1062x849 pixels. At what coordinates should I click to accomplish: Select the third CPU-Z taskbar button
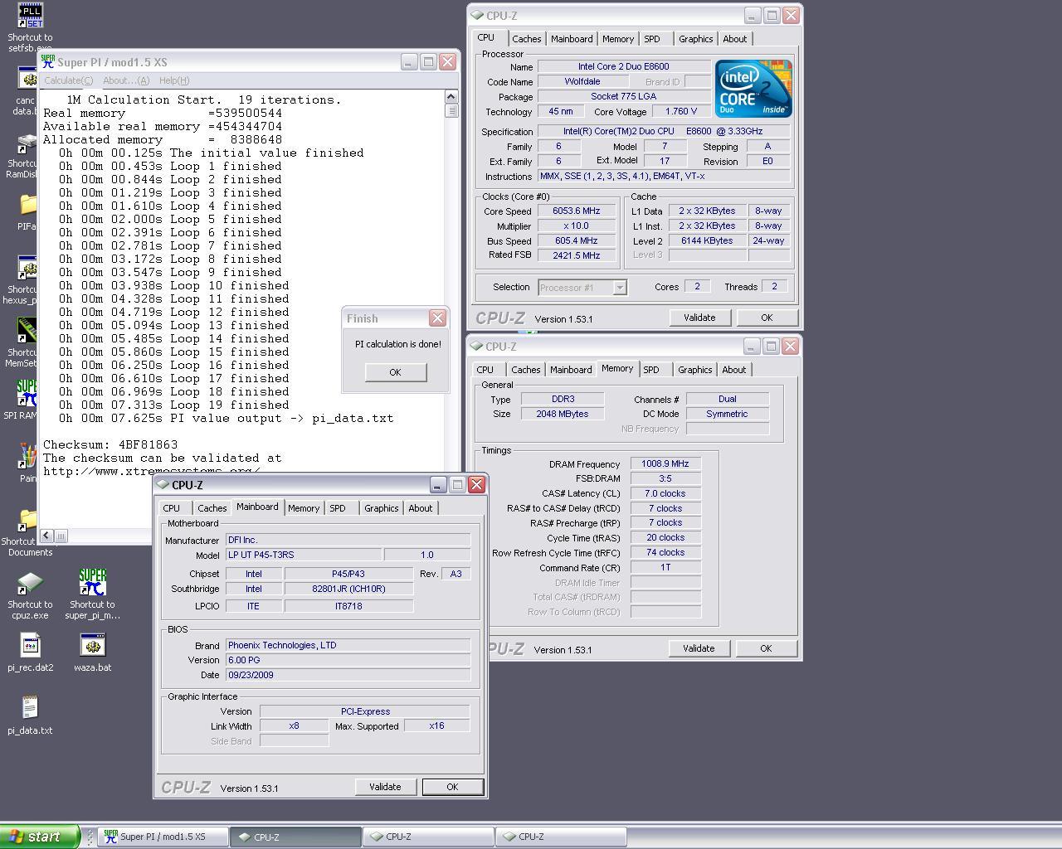pyautogui.click(x=562, y=837)
